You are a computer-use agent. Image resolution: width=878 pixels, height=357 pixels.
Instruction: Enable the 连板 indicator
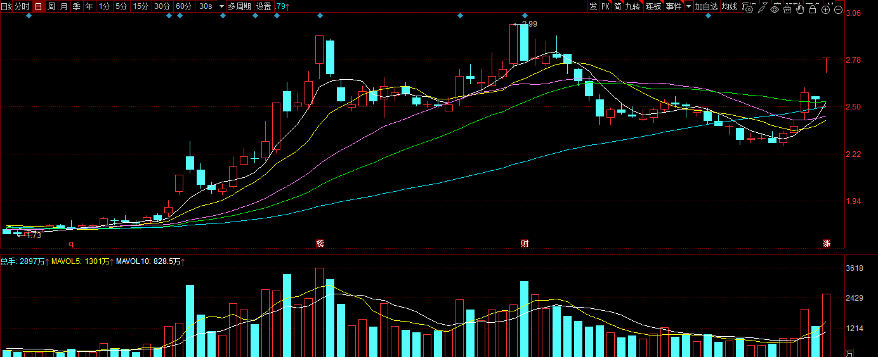pos(653,6)
